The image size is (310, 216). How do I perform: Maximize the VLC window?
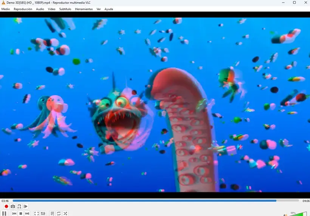point(294,3)
